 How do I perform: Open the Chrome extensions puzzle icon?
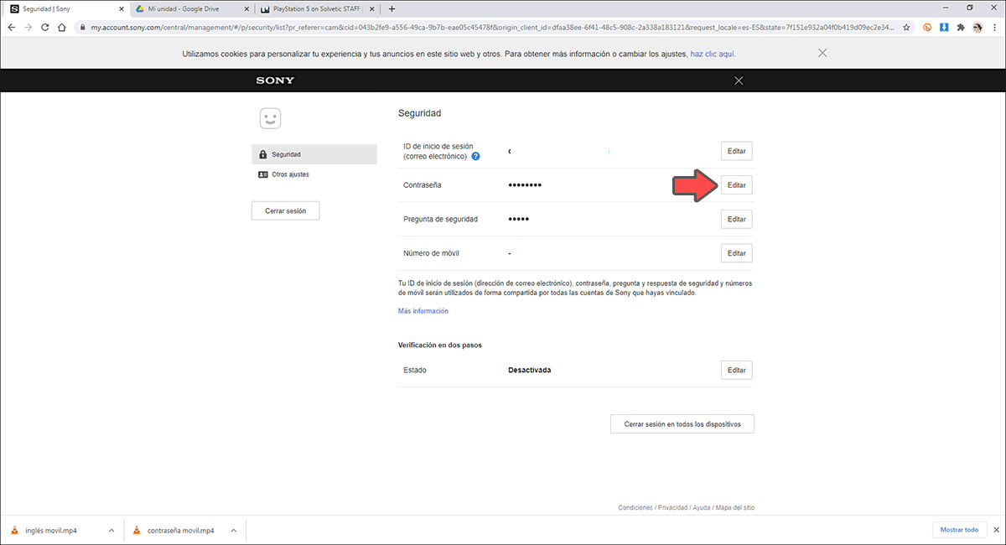coord(961,27)
